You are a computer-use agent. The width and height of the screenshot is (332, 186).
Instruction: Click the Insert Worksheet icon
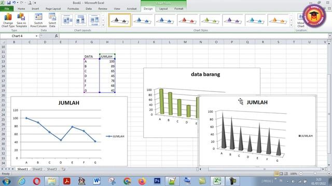[63, 169]
